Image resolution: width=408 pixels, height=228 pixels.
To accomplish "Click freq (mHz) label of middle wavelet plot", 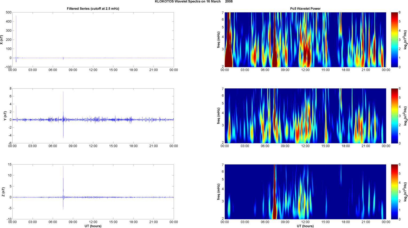I will tap(219, 116).
